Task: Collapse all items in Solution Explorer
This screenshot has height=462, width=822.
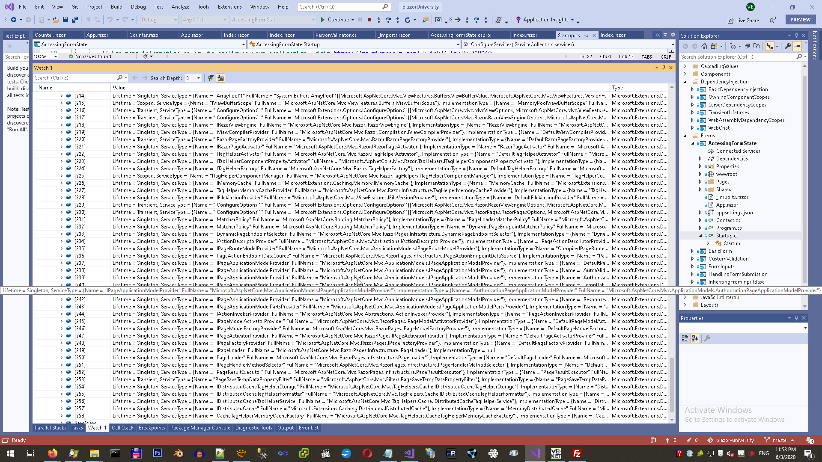Action: pos(747,46)
